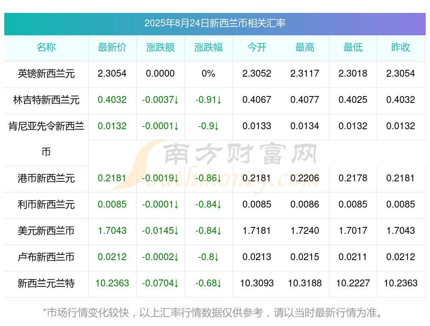Click the 1.7240 high value
Viewport: 430px width, 326px height.
click(305, 230)
